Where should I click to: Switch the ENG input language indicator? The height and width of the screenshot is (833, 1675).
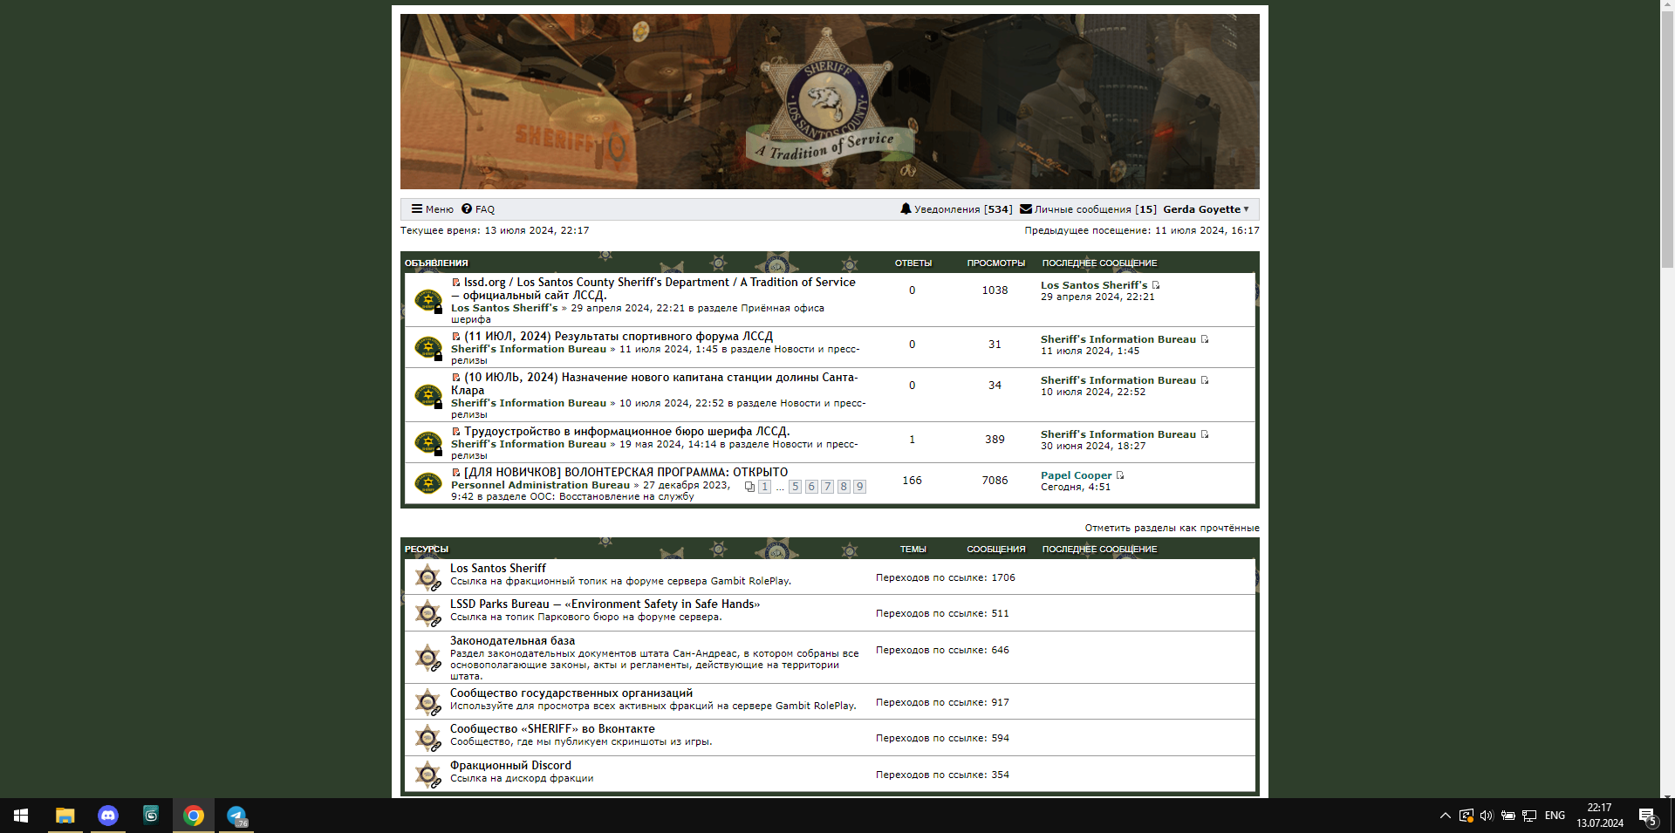[1555, 816]
